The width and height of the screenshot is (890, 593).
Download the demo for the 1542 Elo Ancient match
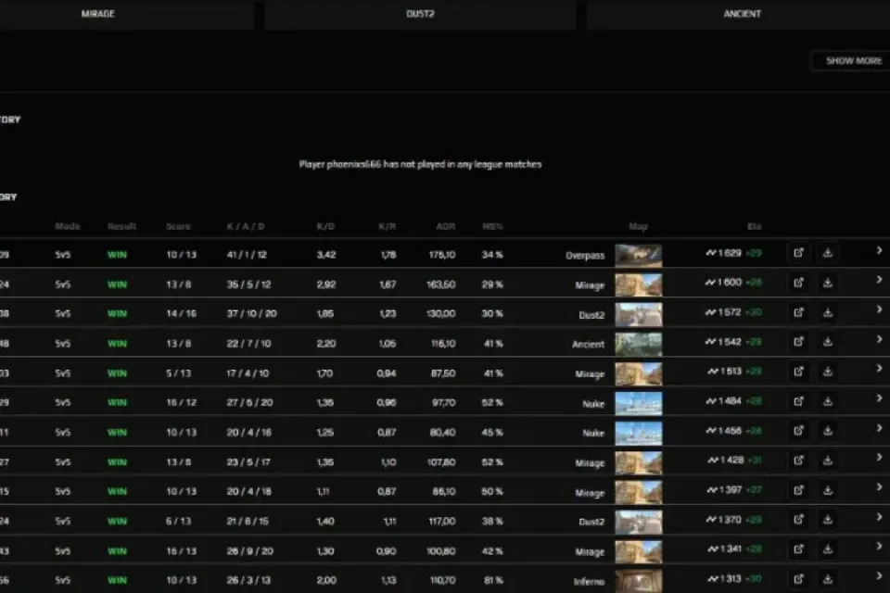pos(828,342)
